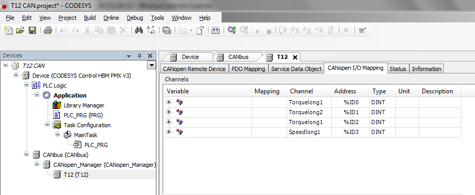The image size is (475, 195).
Task: Open the CANopen Remote Device tab
Action: click(x=194, y=69)
